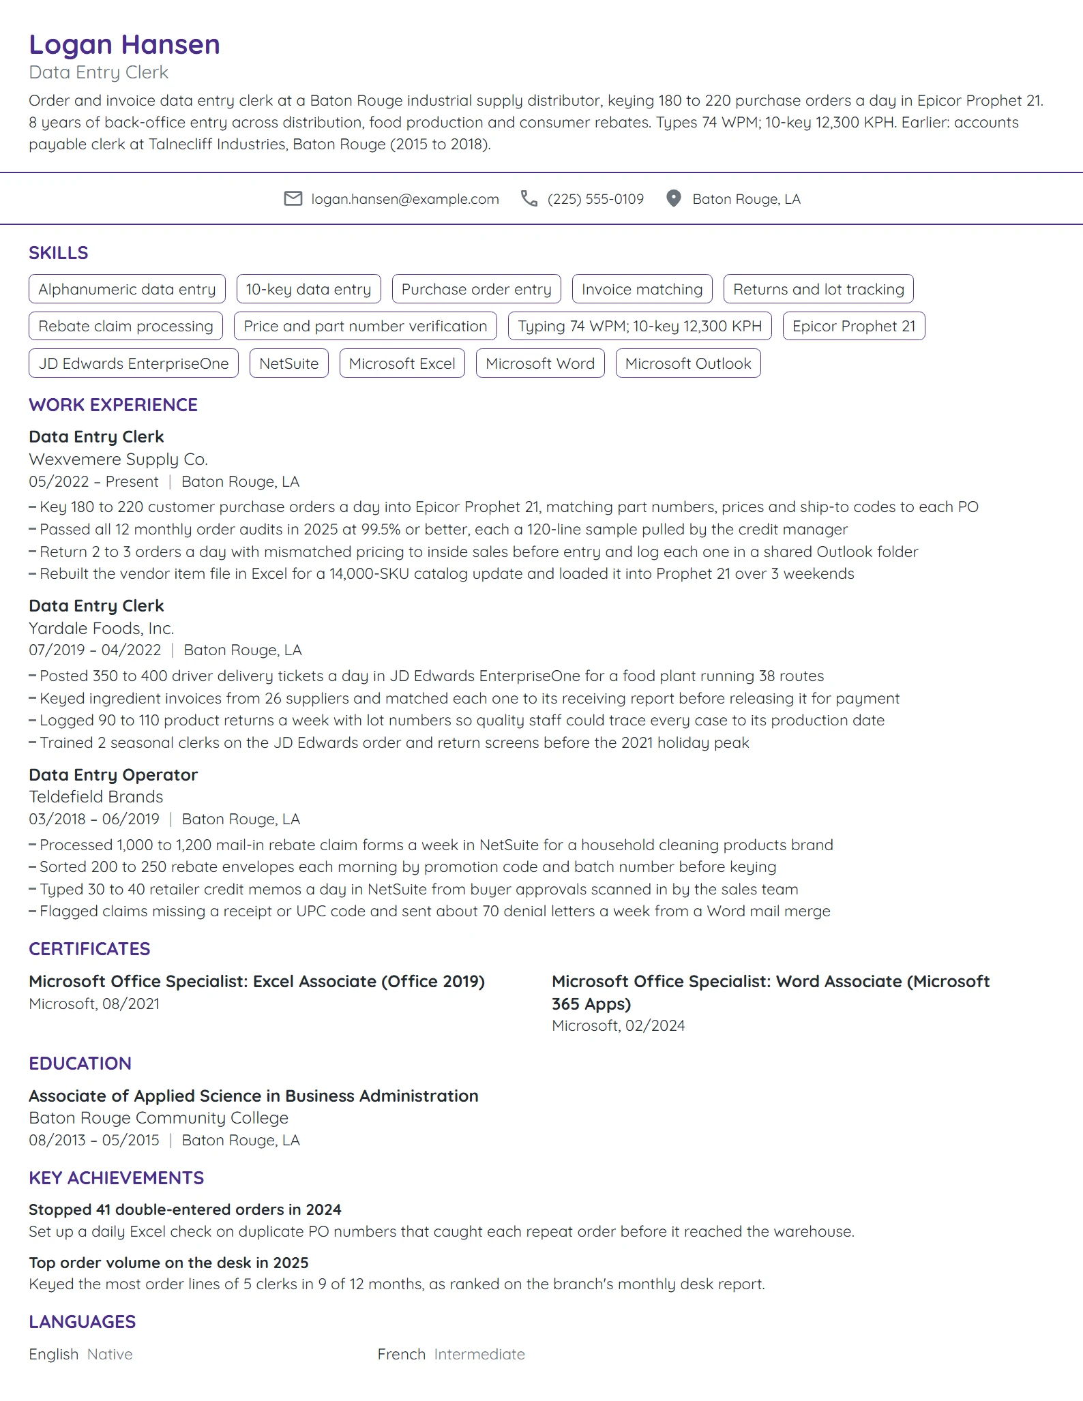Click the date range 07/2019 – 04/2022
Image resolution: width=1083 pixels, height=1401 pixels.
point(95,650)
